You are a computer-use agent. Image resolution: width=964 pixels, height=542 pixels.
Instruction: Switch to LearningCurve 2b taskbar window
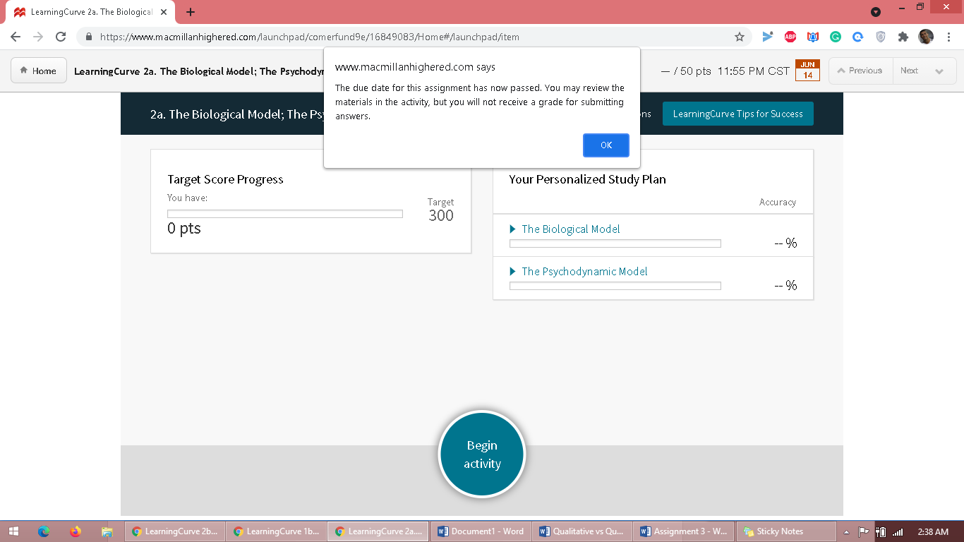[175, 531]
